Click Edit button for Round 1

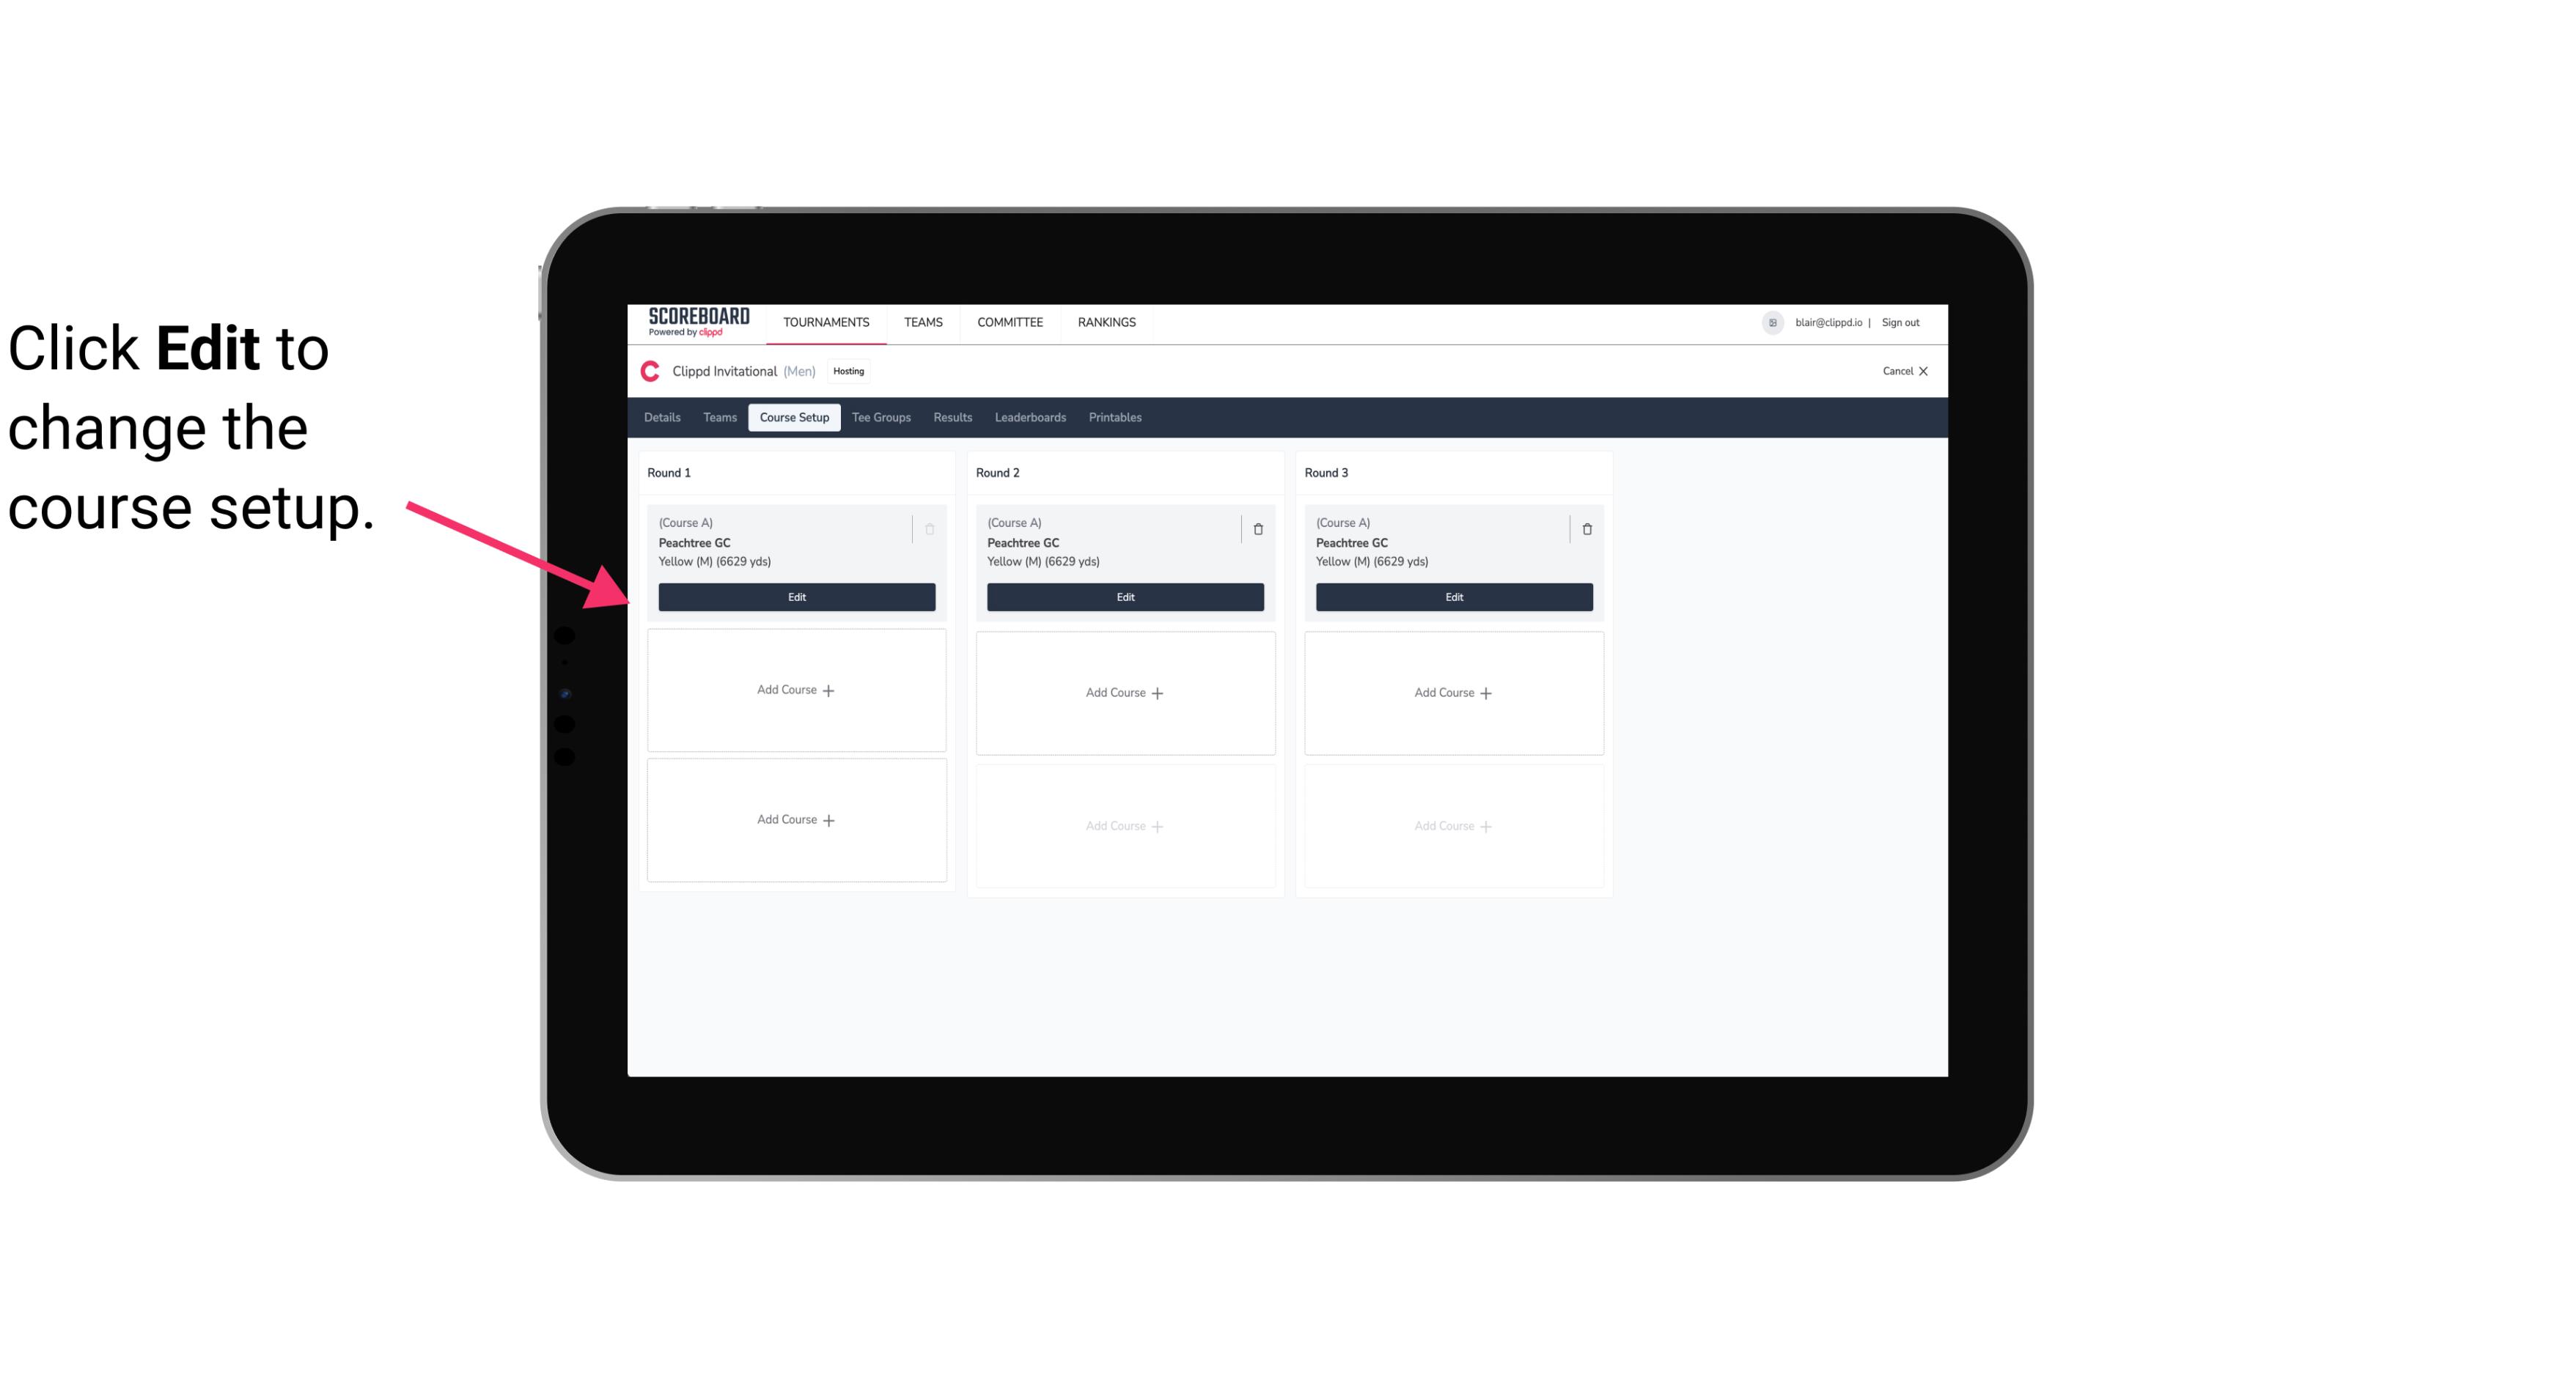coord(795,595)
